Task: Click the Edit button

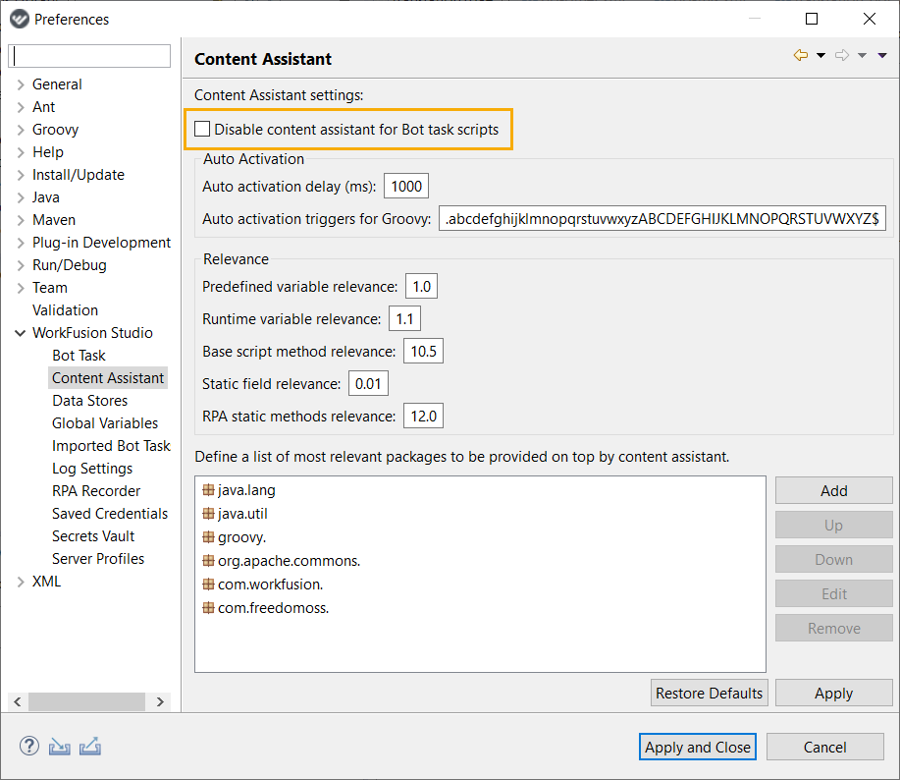Action: [x=833, y=594]
